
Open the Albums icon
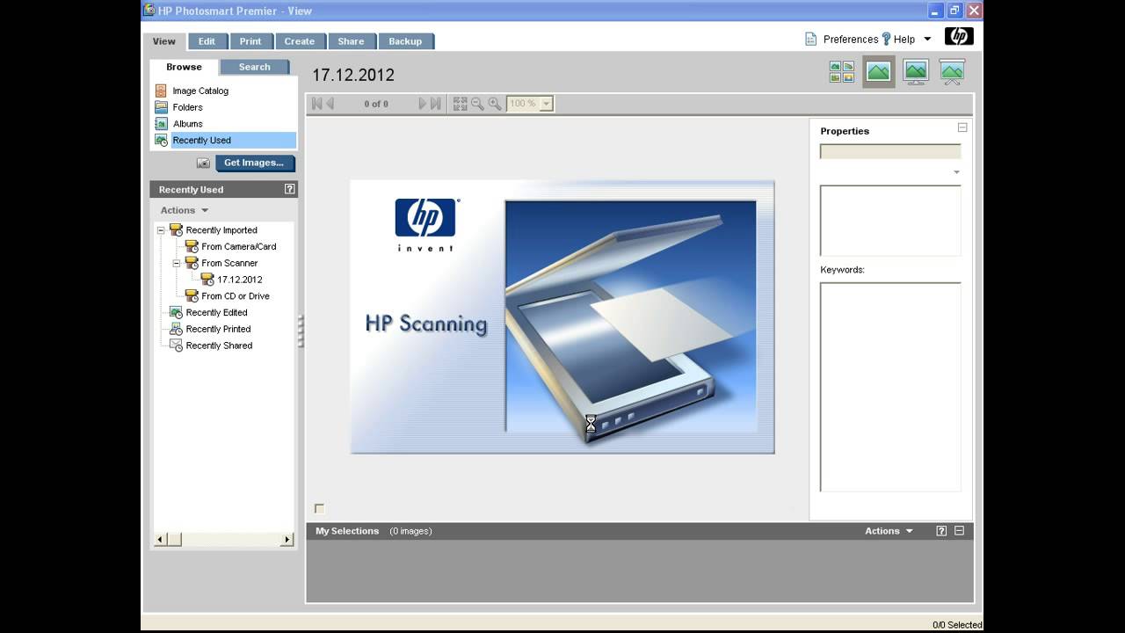coord(161,124)
